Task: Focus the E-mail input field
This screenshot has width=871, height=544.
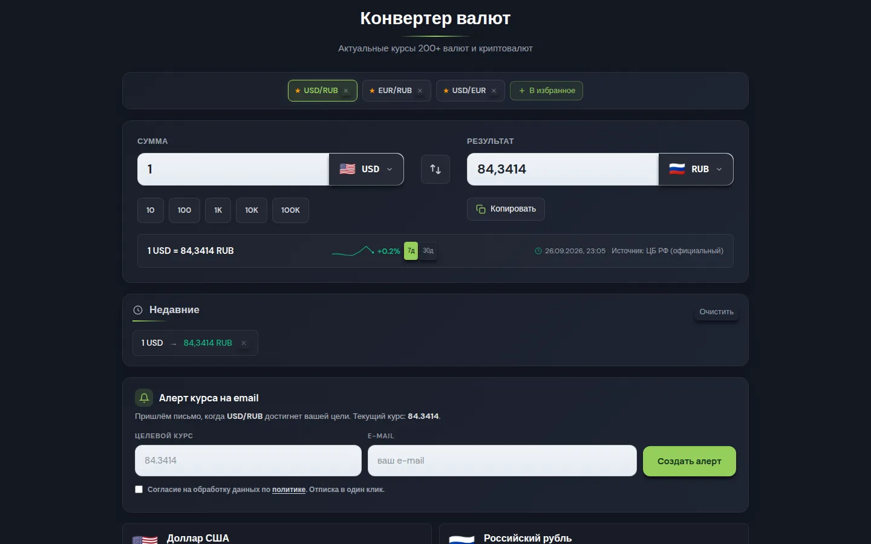Action: point(502,461)
